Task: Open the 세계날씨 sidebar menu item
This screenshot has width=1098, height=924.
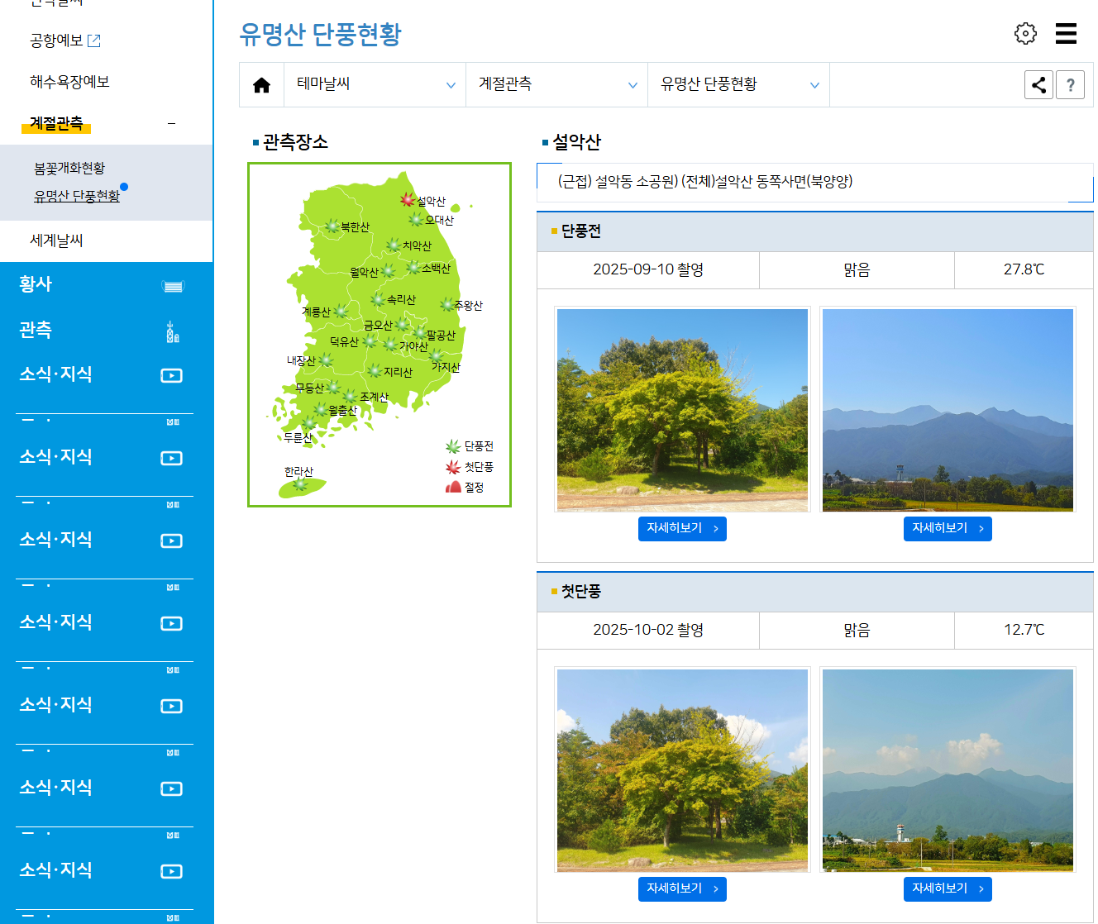Action: pos(57,241)
